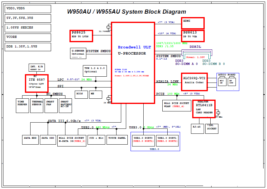Select the TOUCH PANEL box

[x=117, y=140]
